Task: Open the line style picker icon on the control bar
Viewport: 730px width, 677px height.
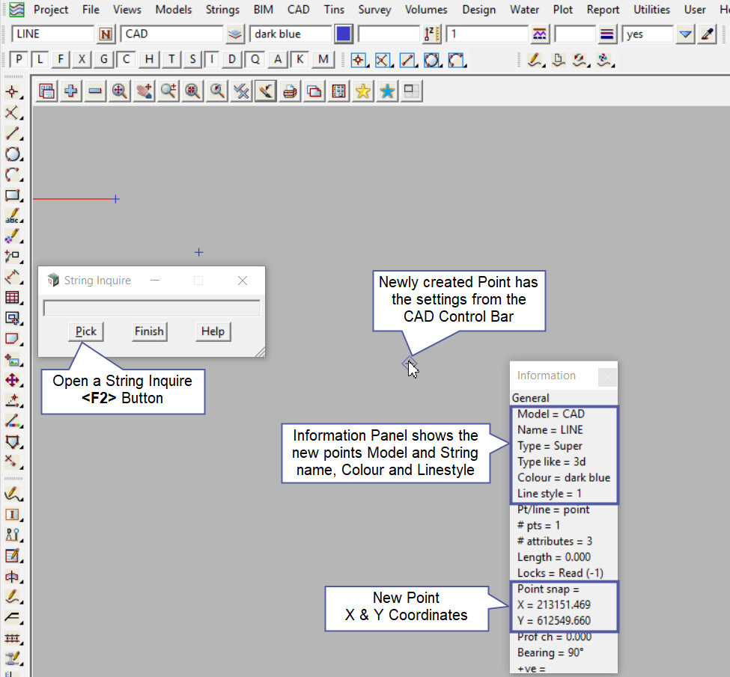Action: click(x=540, y=34)
